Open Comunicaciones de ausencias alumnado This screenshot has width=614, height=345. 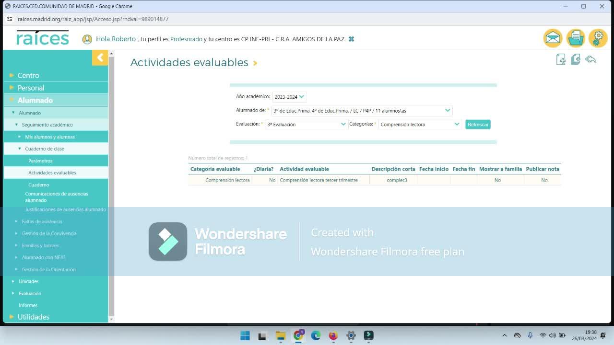tap(57, 197)
